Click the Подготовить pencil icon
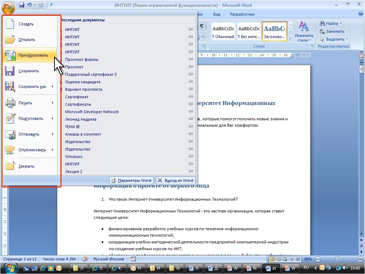The image size is (365, 274). (x=10, y=118)
